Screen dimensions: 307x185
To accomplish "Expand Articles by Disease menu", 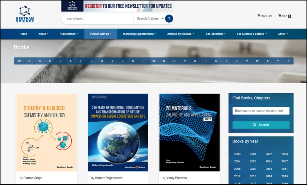I will tap(181, 34).
